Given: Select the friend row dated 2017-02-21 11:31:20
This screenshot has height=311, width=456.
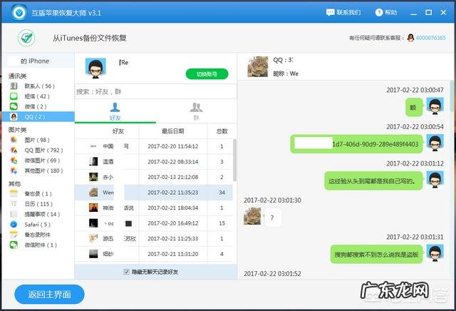Looking at the screenshot, I should (x=154, y=254).
